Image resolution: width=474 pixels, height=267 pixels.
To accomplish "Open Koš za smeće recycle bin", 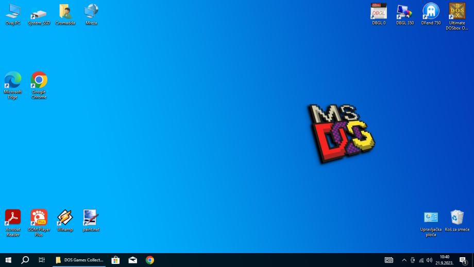I will pyautogui.click(x=457, y=221).
